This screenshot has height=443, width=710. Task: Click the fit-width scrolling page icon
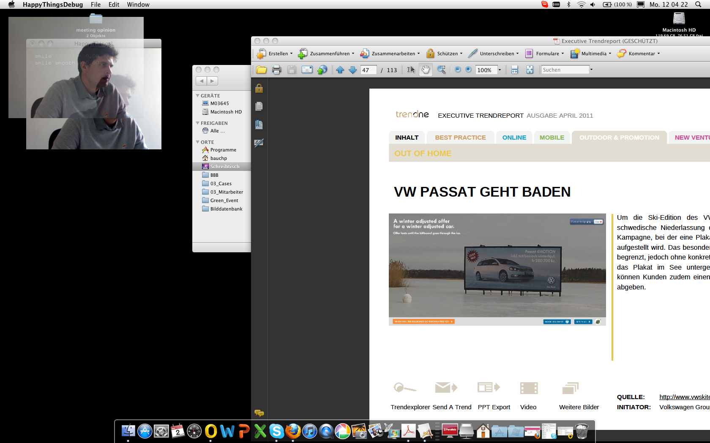(514, 70)
